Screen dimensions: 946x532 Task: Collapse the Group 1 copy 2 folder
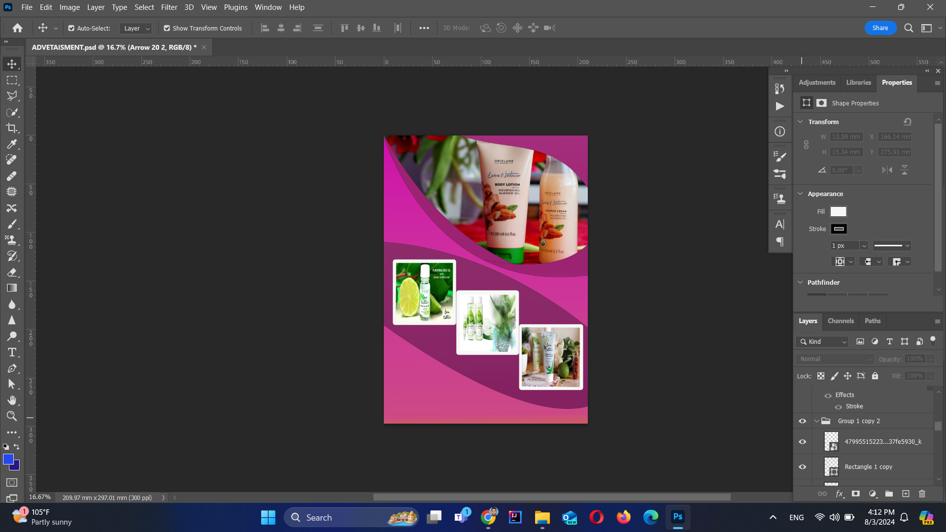817,421
